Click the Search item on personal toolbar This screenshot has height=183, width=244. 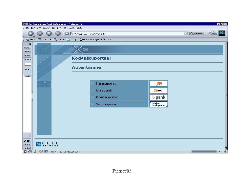59,40
